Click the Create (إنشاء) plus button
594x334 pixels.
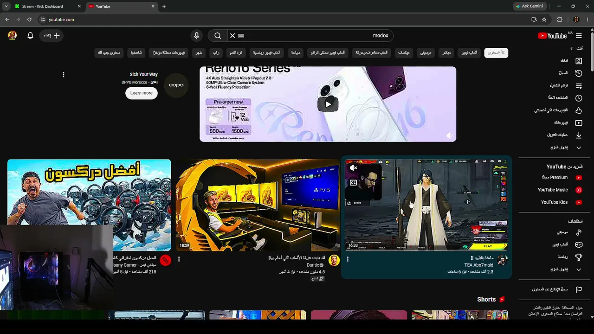coord(52,36)
